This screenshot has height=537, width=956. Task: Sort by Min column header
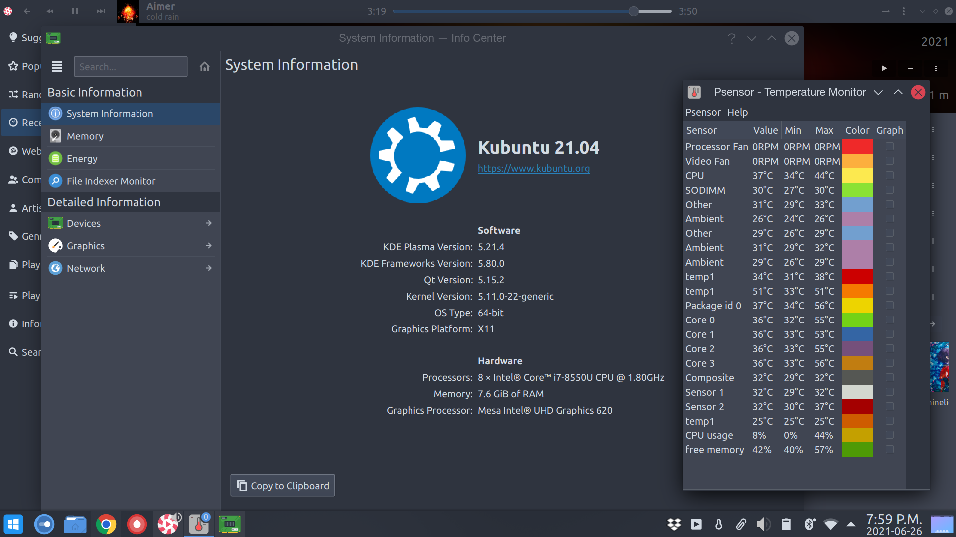(x=796, y=130)
